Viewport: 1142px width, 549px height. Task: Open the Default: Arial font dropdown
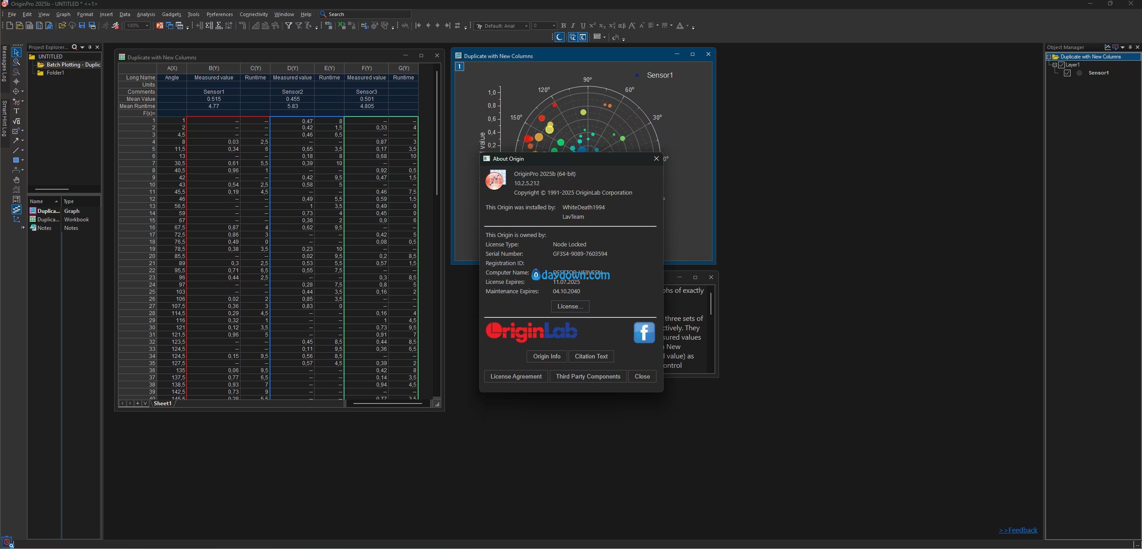526,26
